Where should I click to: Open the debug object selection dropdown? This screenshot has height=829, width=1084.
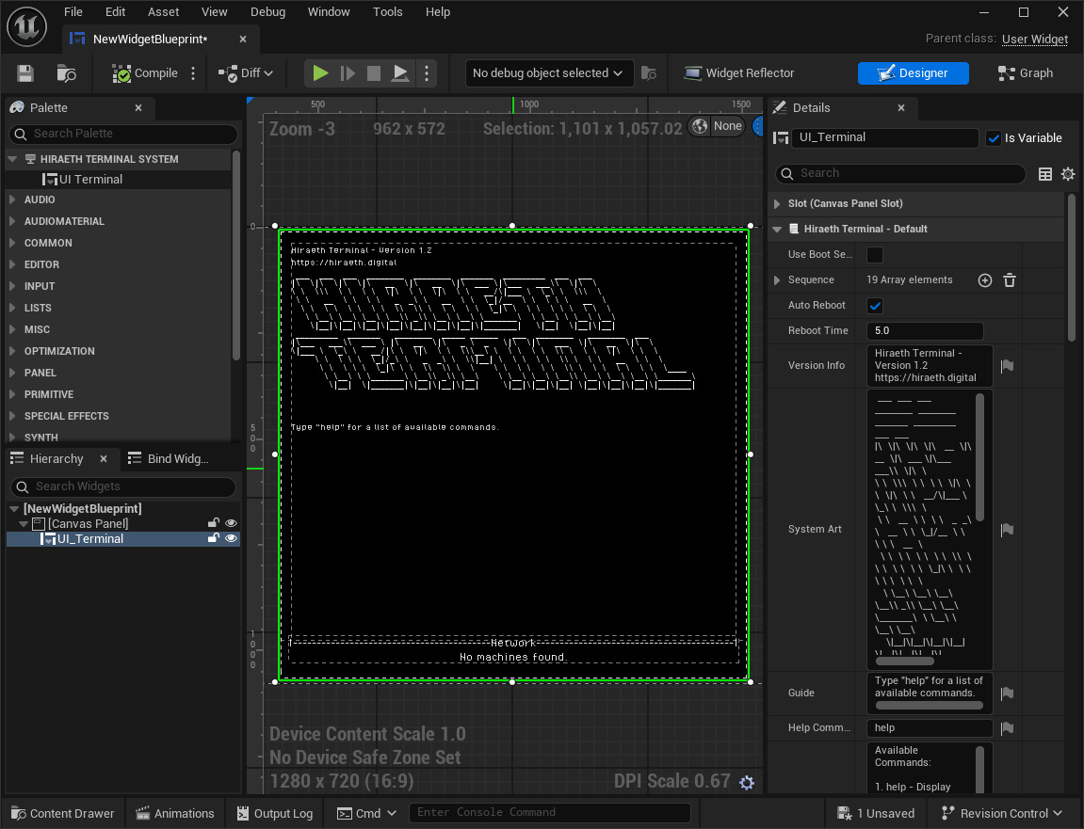coord(549,73)
